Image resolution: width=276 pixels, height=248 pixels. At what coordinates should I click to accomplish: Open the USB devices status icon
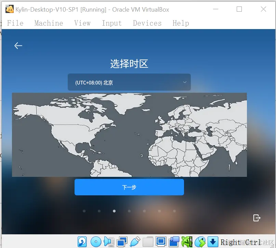pyautogui.click(x=135, y=242)
